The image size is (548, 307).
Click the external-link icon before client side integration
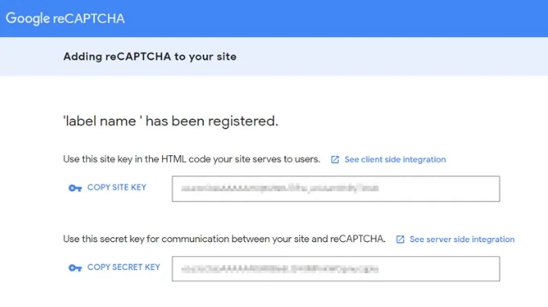(334, 160)
